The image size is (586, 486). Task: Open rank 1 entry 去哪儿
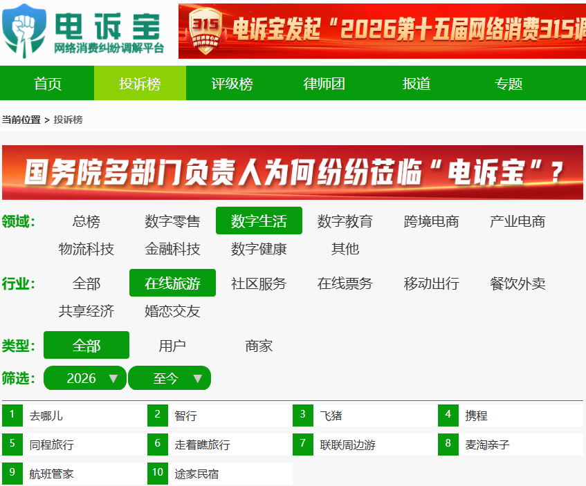tap(74, 415)
